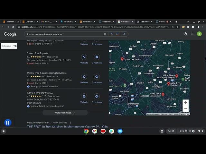
Task: Toggle the SEOquake switch
Action: 14,46
